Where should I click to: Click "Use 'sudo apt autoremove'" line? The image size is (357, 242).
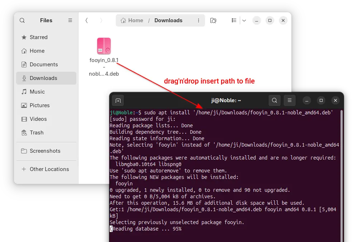168,171
